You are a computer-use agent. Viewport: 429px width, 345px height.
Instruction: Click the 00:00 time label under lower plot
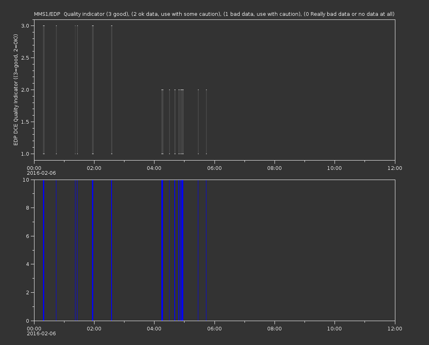tap(34, 329)
